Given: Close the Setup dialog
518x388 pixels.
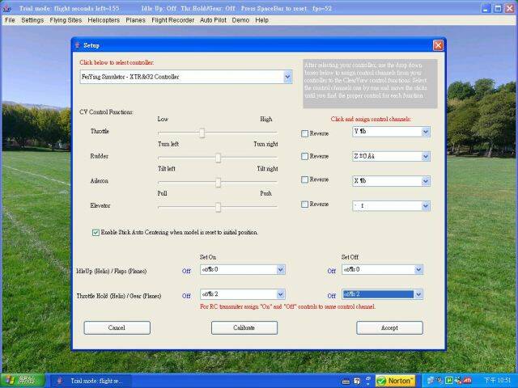Looking at the screenshot, I should [x=438, y=45].
